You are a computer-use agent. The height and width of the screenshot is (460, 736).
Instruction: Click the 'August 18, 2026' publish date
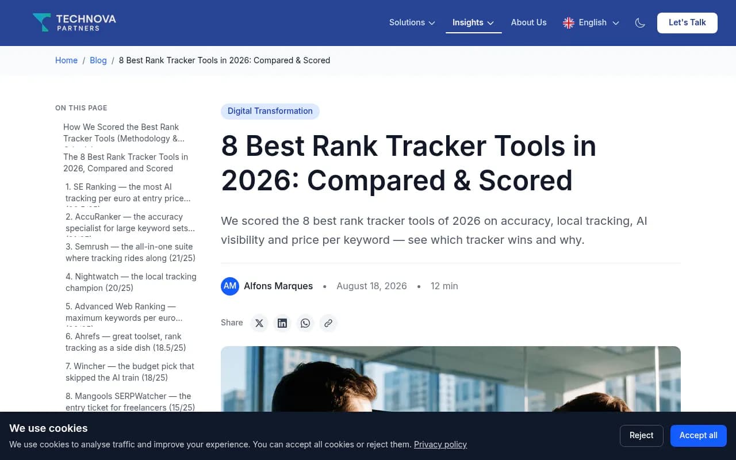(371, 286)
